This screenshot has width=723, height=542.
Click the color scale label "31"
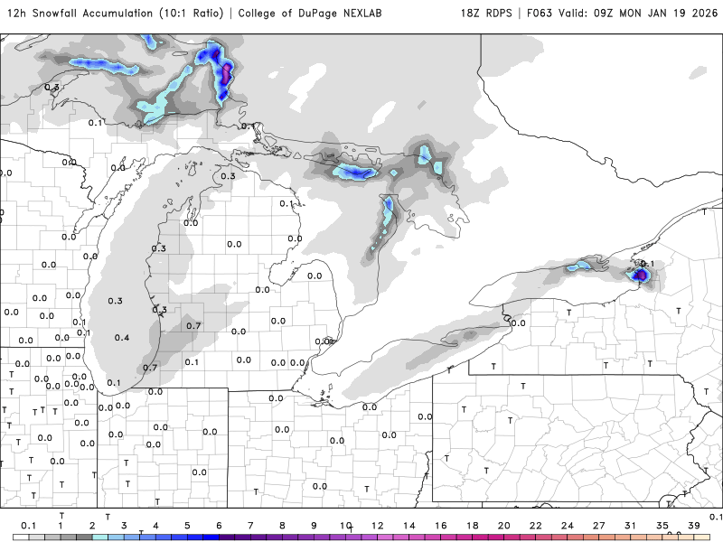tap(630, 526)
